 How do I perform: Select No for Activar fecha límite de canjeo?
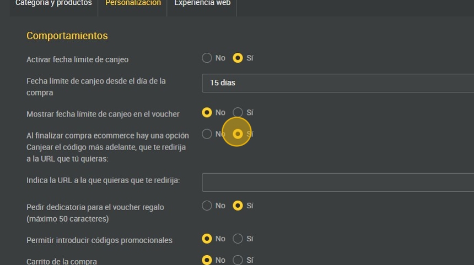point(207,58)
